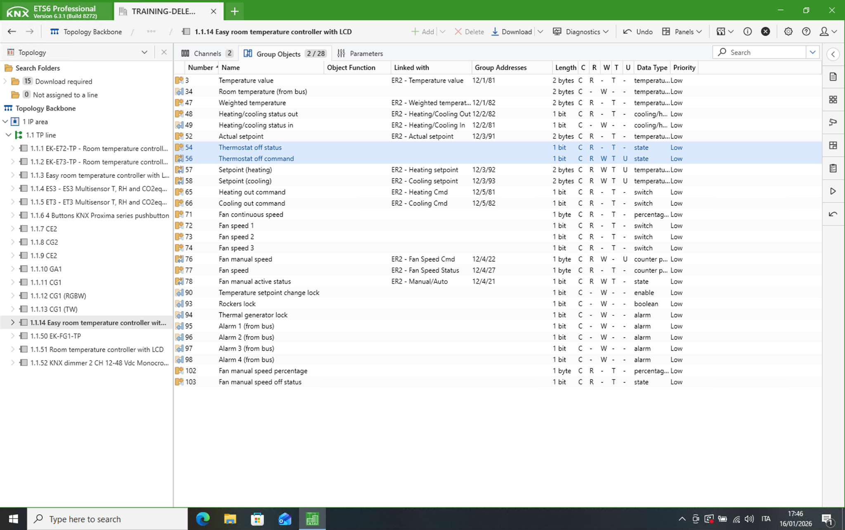Open the Diagnostics dropdown menu
This screenshot has height=530, width=845.
581,32
